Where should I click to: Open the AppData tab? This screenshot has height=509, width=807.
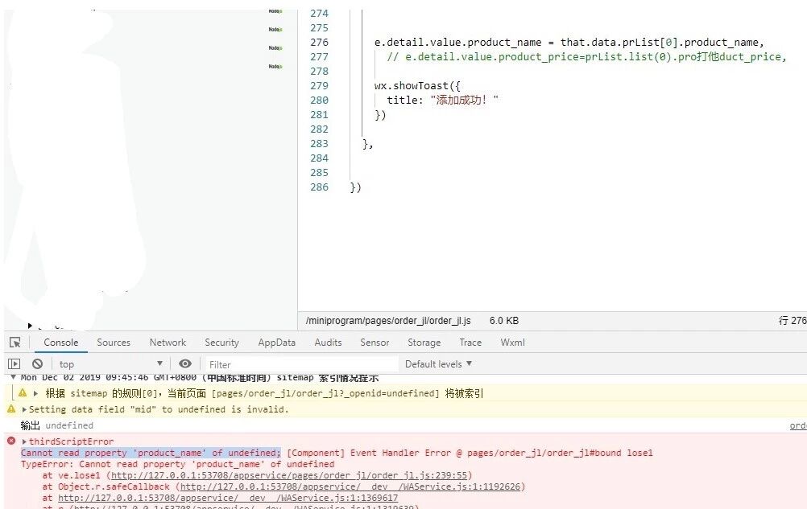click(277, 343)
